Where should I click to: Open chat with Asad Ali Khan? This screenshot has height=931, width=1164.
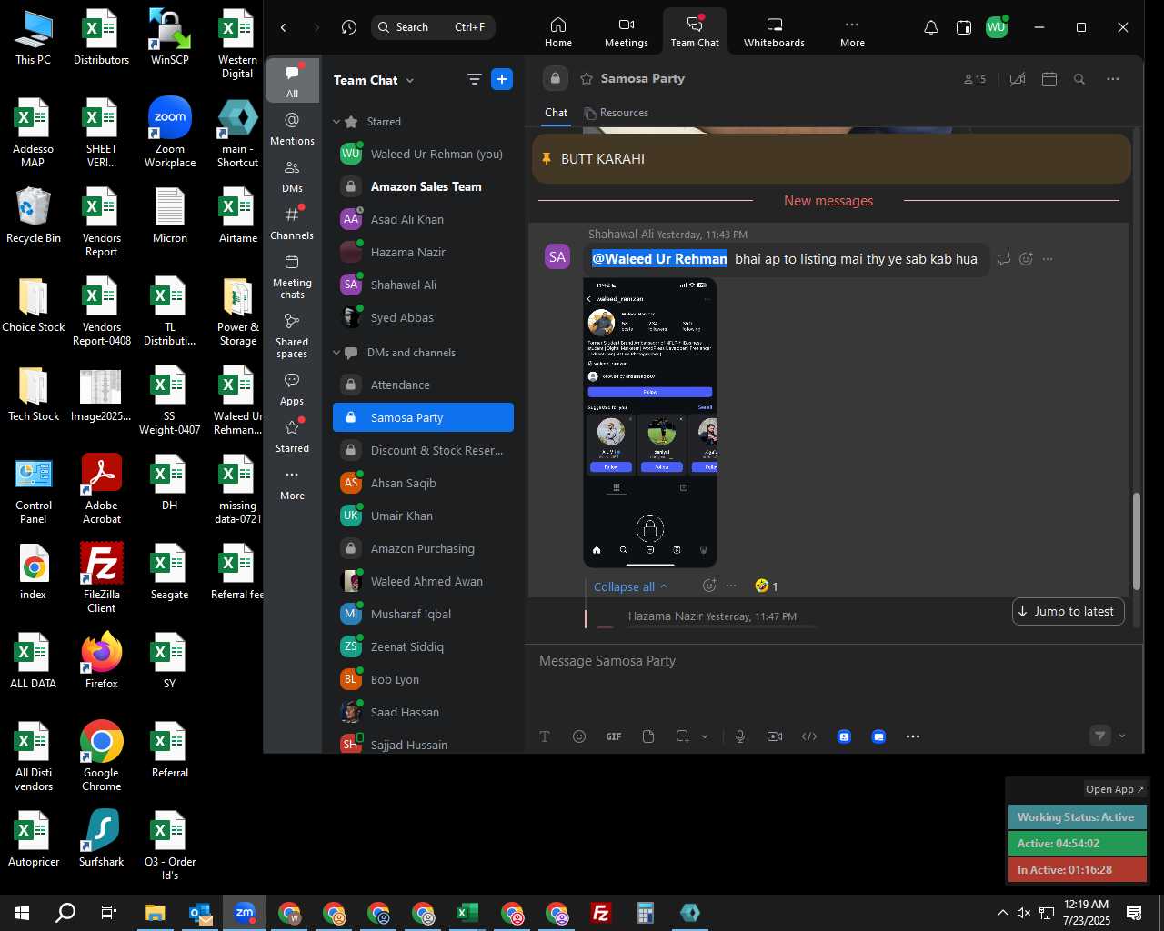pos(423,219)
